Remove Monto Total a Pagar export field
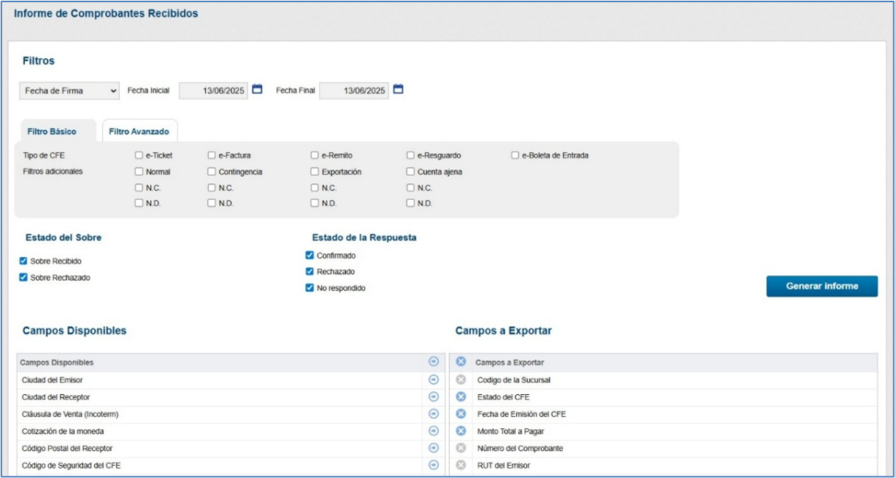This screenshot has width=895, height=478. (x=461, y=431)
